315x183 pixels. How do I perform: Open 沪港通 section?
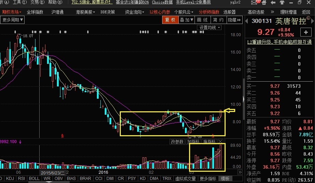[x=57, y=12]
